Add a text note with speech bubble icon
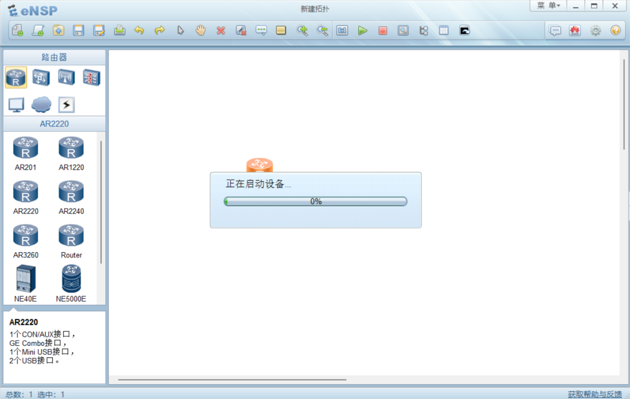 pyautogui.click(x=261, y=30)
